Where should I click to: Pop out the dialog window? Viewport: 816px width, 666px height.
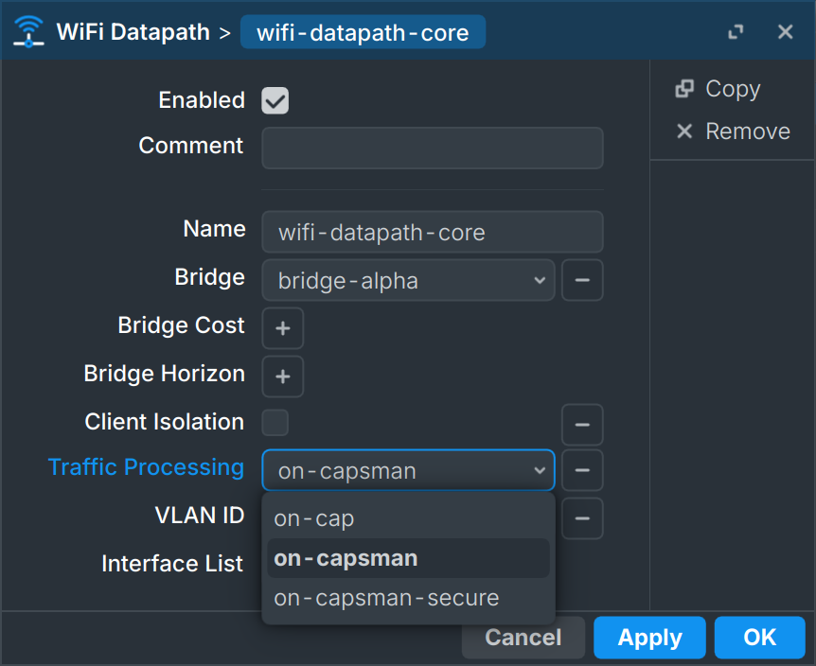coord(736,32)
